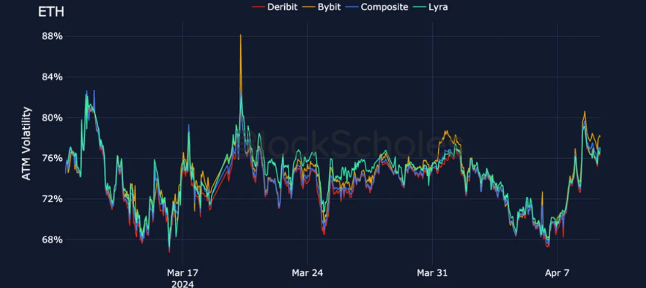The width and height of the screenshot is (646, 288).
Task: Click the 72% y-axis tick label
Action: (x=52, y=199)
